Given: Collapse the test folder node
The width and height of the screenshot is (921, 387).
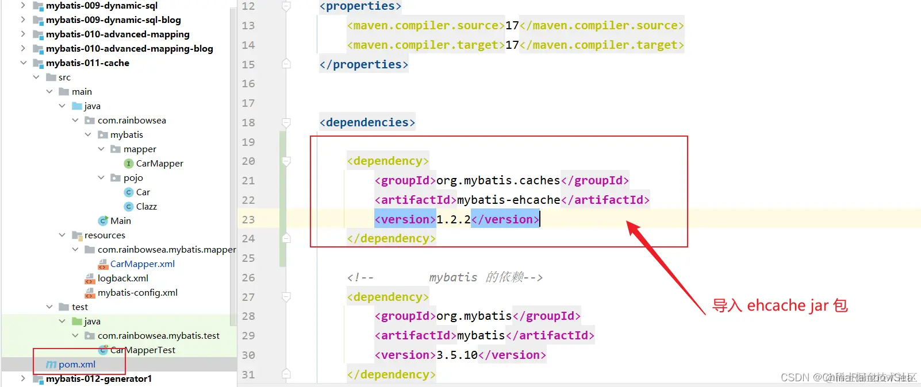Looking at the screenshot, I should (49, 307).
